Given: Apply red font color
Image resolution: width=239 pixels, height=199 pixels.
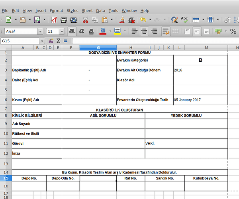Looking at the screenshot, I should (103, 31).
